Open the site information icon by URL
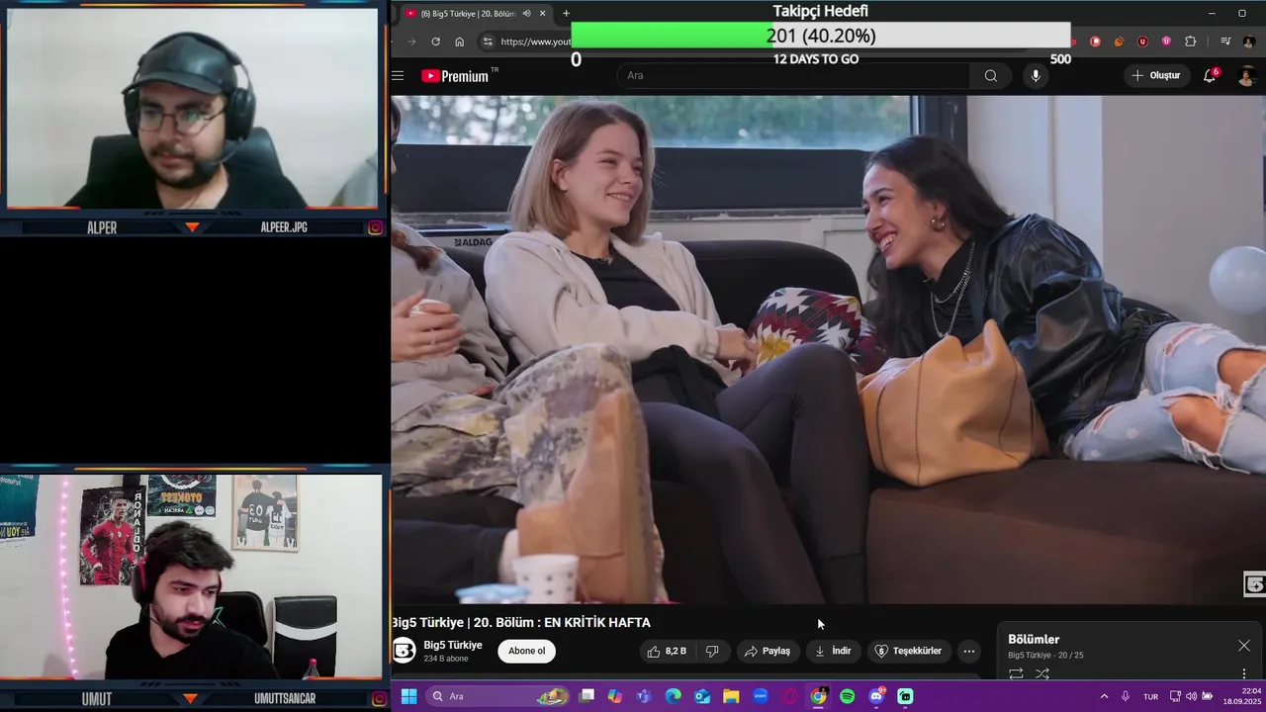 (487, 42)
